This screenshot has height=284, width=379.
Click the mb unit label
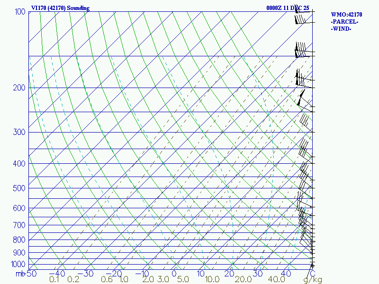click(20, 274)
